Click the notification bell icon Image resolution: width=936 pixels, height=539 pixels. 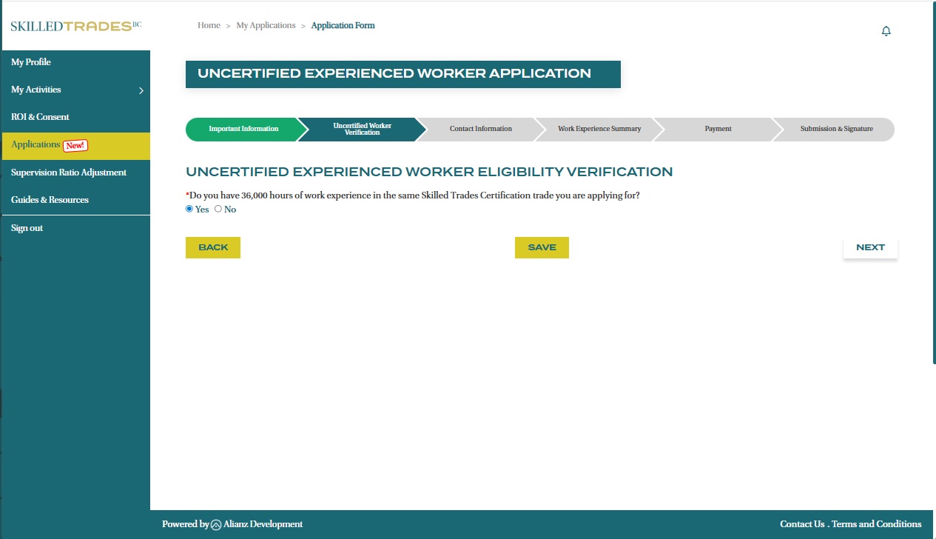click(886, 31)
